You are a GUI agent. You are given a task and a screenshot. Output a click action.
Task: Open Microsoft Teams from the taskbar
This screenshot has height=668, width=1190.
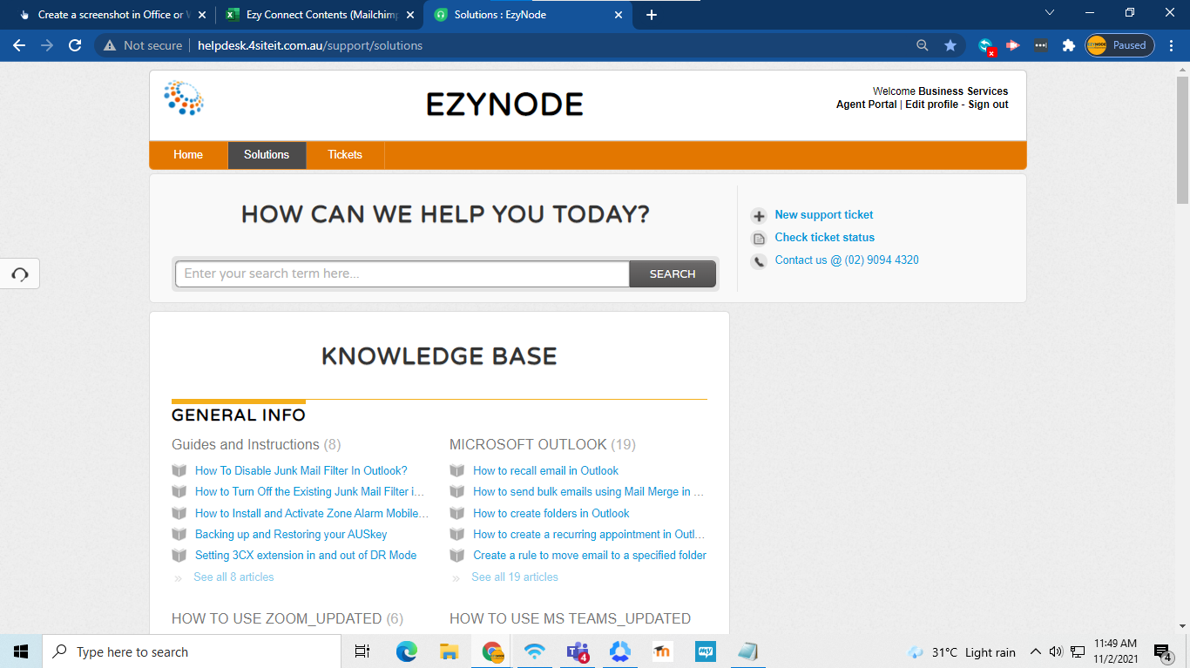pos(578,651)
